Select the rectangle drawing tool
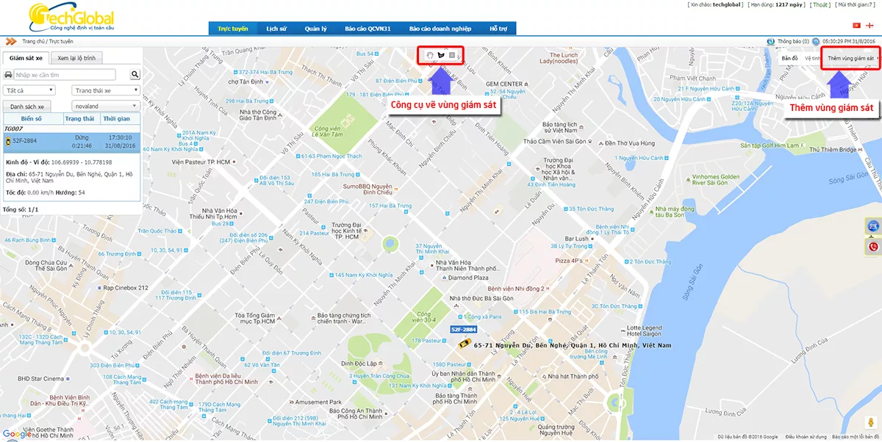The width and height of the screenshot is (882, 442). coord(452,56)
